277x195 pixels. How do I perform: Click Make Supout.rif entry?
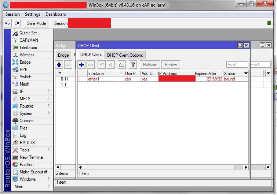(32, 172)
